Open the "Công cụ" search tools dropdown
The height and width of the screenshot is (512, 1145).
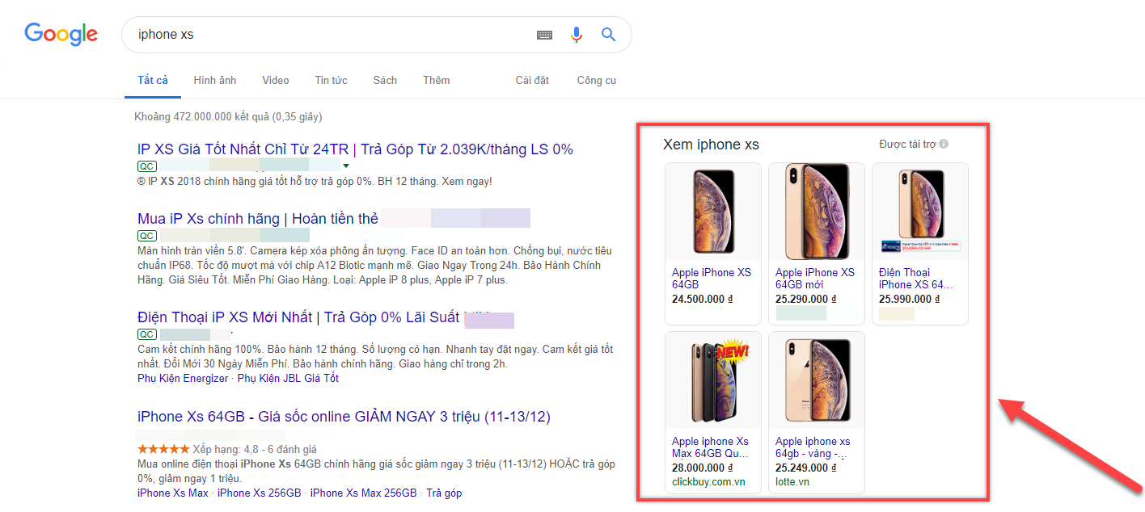596,80
